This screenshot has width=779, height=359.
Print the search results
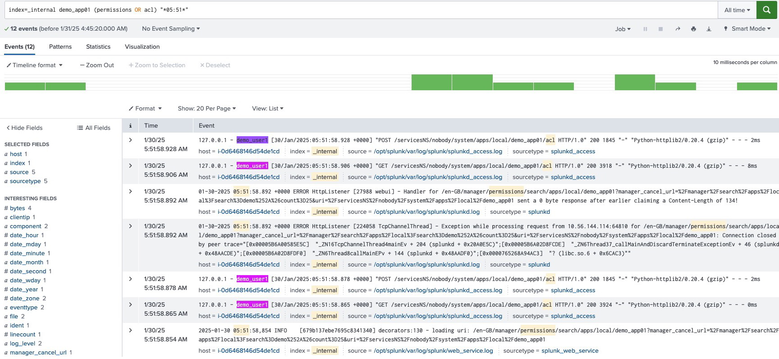(x=693, y=29)
